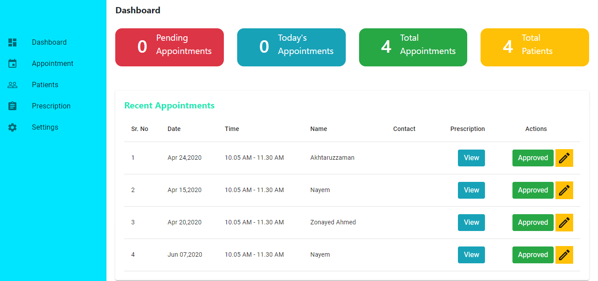Open the Appointment menu item

53,64
